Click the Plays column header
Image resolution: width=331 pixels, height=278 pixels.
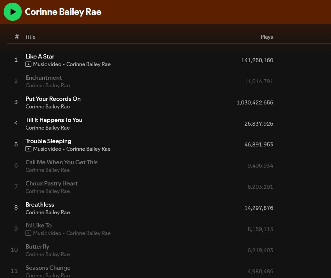pos(267,37)
